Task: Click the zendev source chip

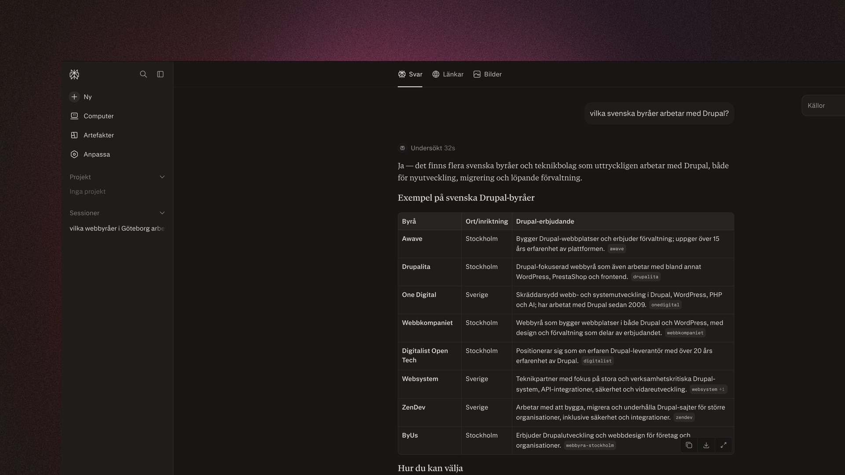Action: [x=684, y=418]
